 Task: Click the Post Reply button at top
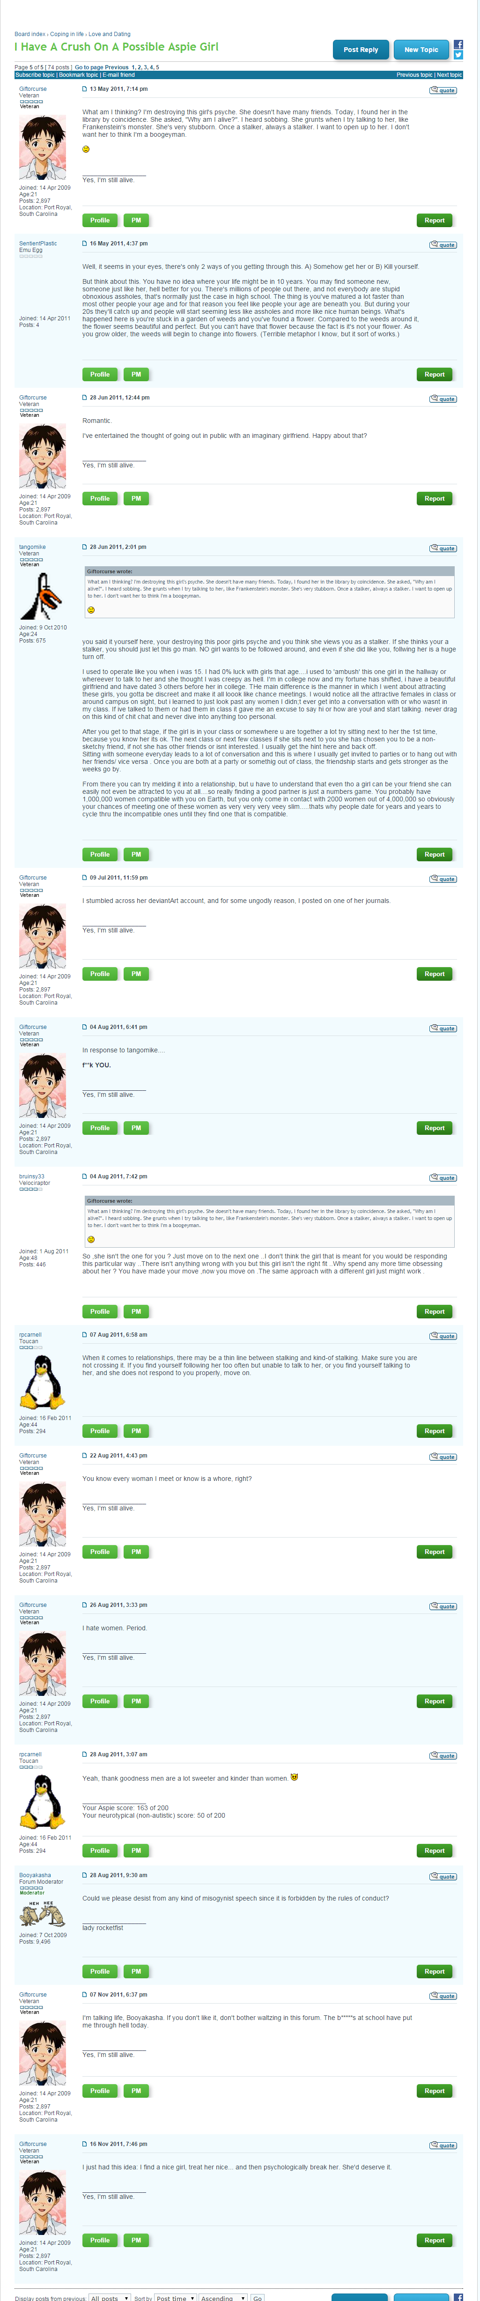coord(361,50)
